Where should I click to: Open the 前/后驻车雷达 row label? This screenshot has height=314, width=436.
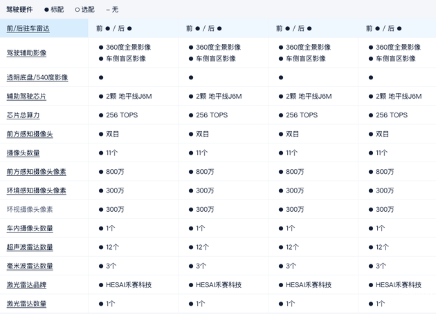(28, 29)
